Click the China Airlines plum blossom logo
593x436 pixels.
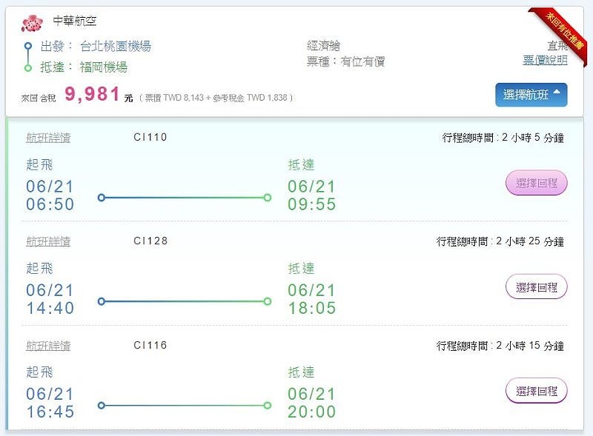pos(33,23)
